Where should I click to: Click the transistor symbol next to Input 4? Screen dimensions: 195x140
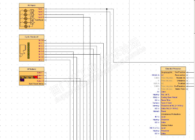pyautogui.click(x=32, y=23)
